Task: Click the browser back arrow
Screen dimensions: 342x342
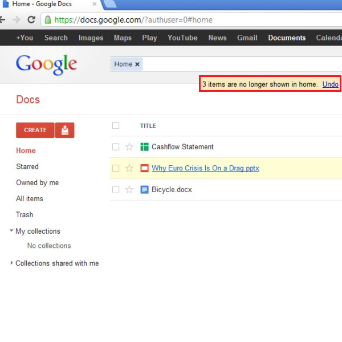Action: (2, 19)
